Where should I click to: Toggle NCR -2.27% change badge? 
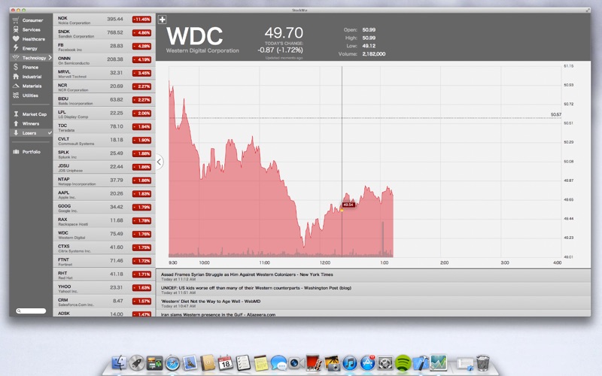coord(141,86)
